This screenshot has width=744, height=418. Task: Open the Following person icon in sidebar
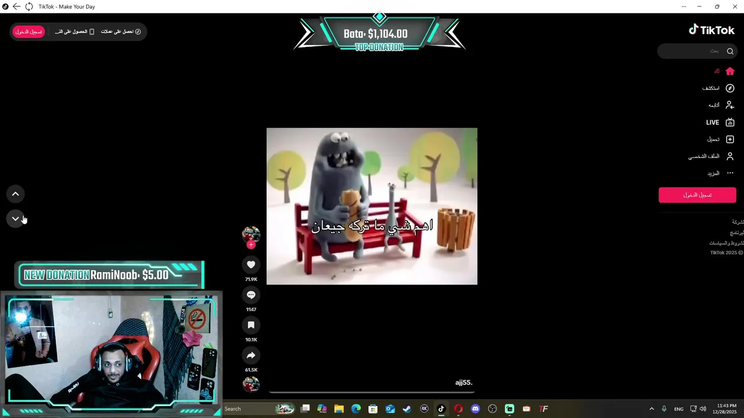point(730,105)
